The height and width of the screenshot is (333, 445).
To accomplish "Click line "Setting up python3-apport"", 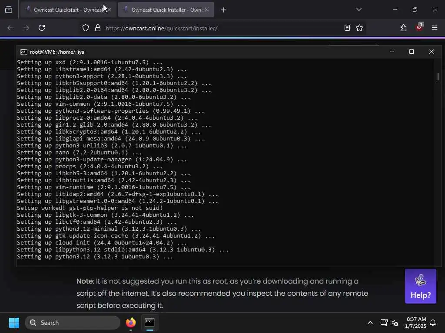I will 102,76.
